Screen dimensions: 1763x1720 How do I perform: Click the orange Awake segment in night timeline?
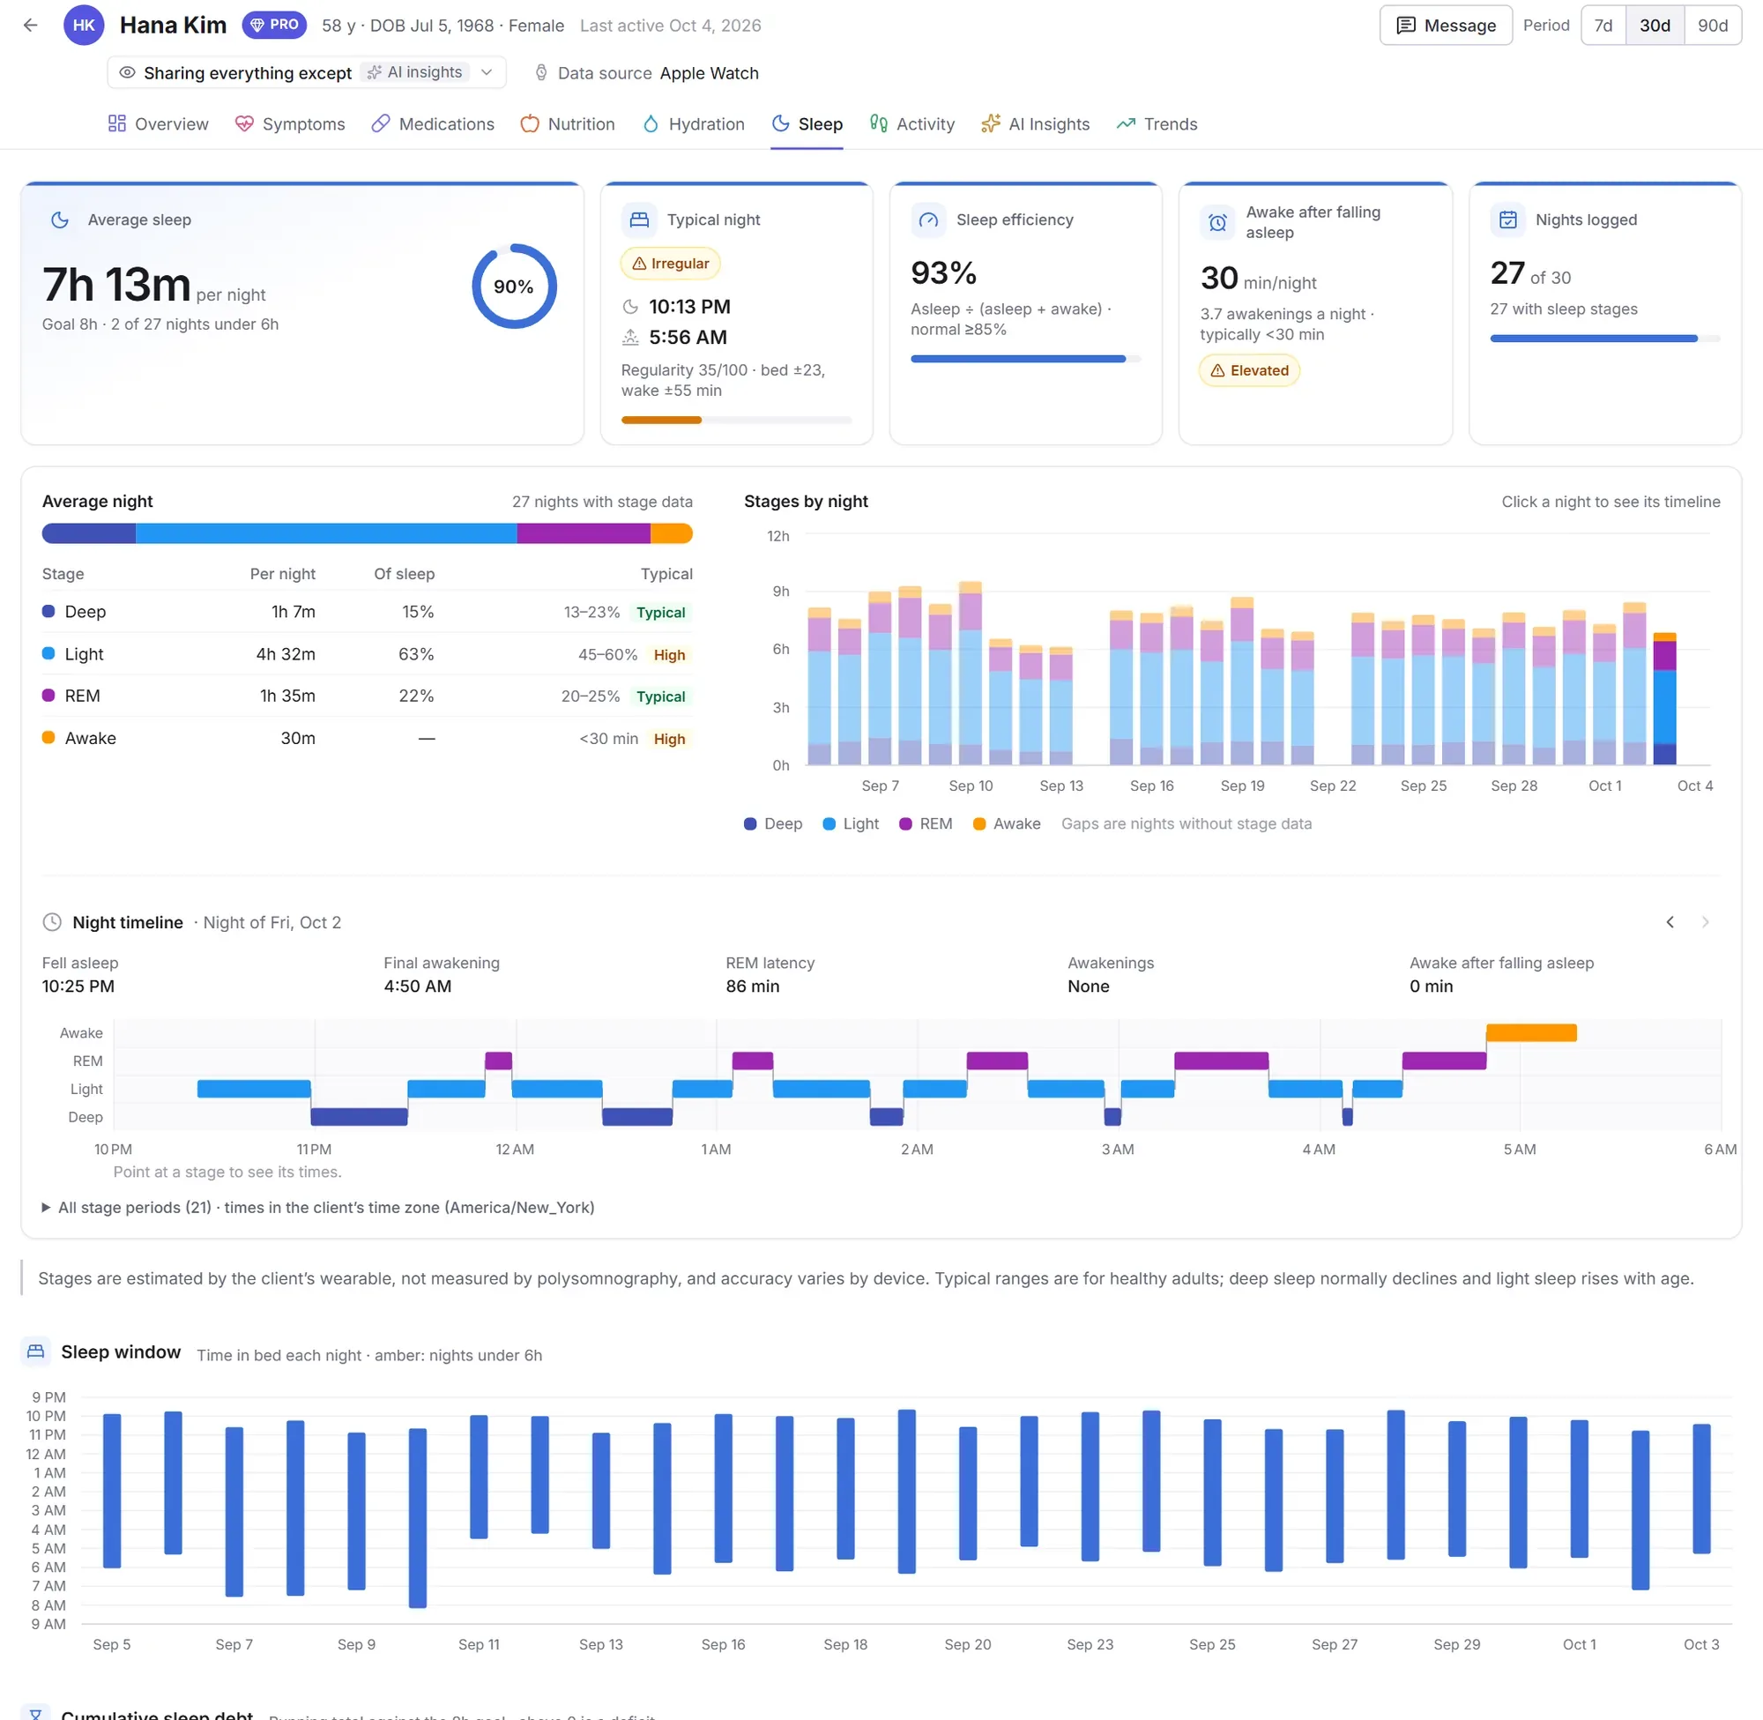click(1531, 1032)
